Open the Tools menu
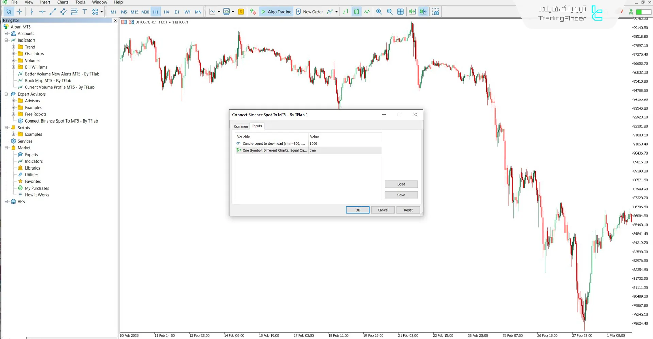The image size is (653, 339). [80, 2]
